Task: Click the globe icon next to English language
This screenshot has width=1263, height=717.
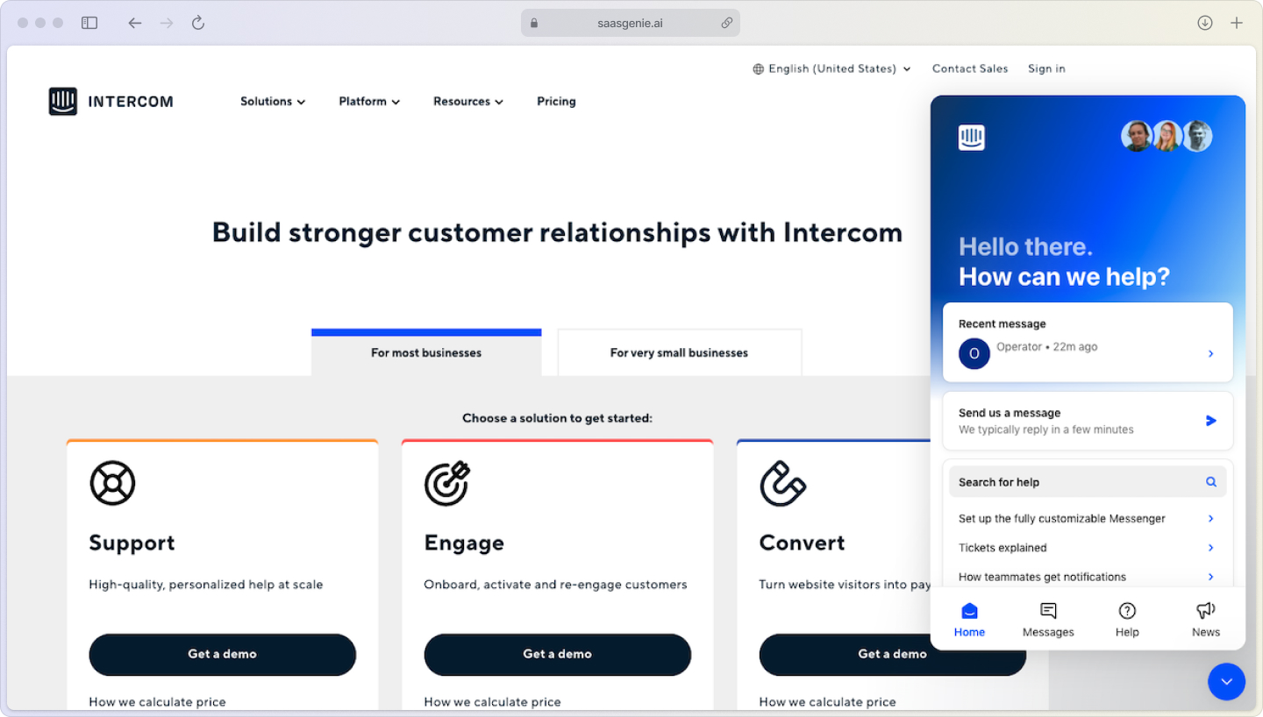Action: click(x=758, y=68)
